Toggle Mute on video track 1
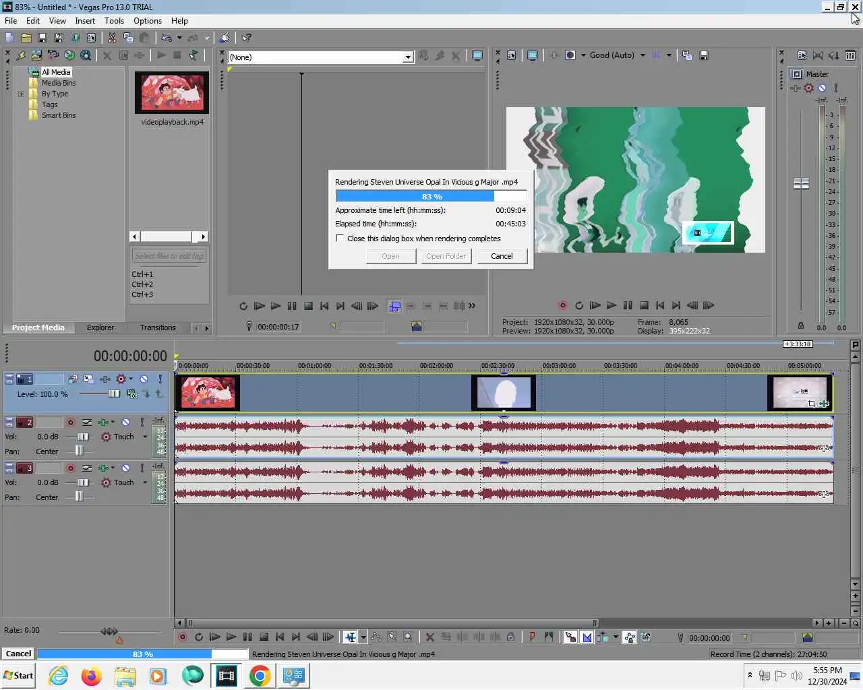This screenshot has width=863, height=690. click(144, 379)
